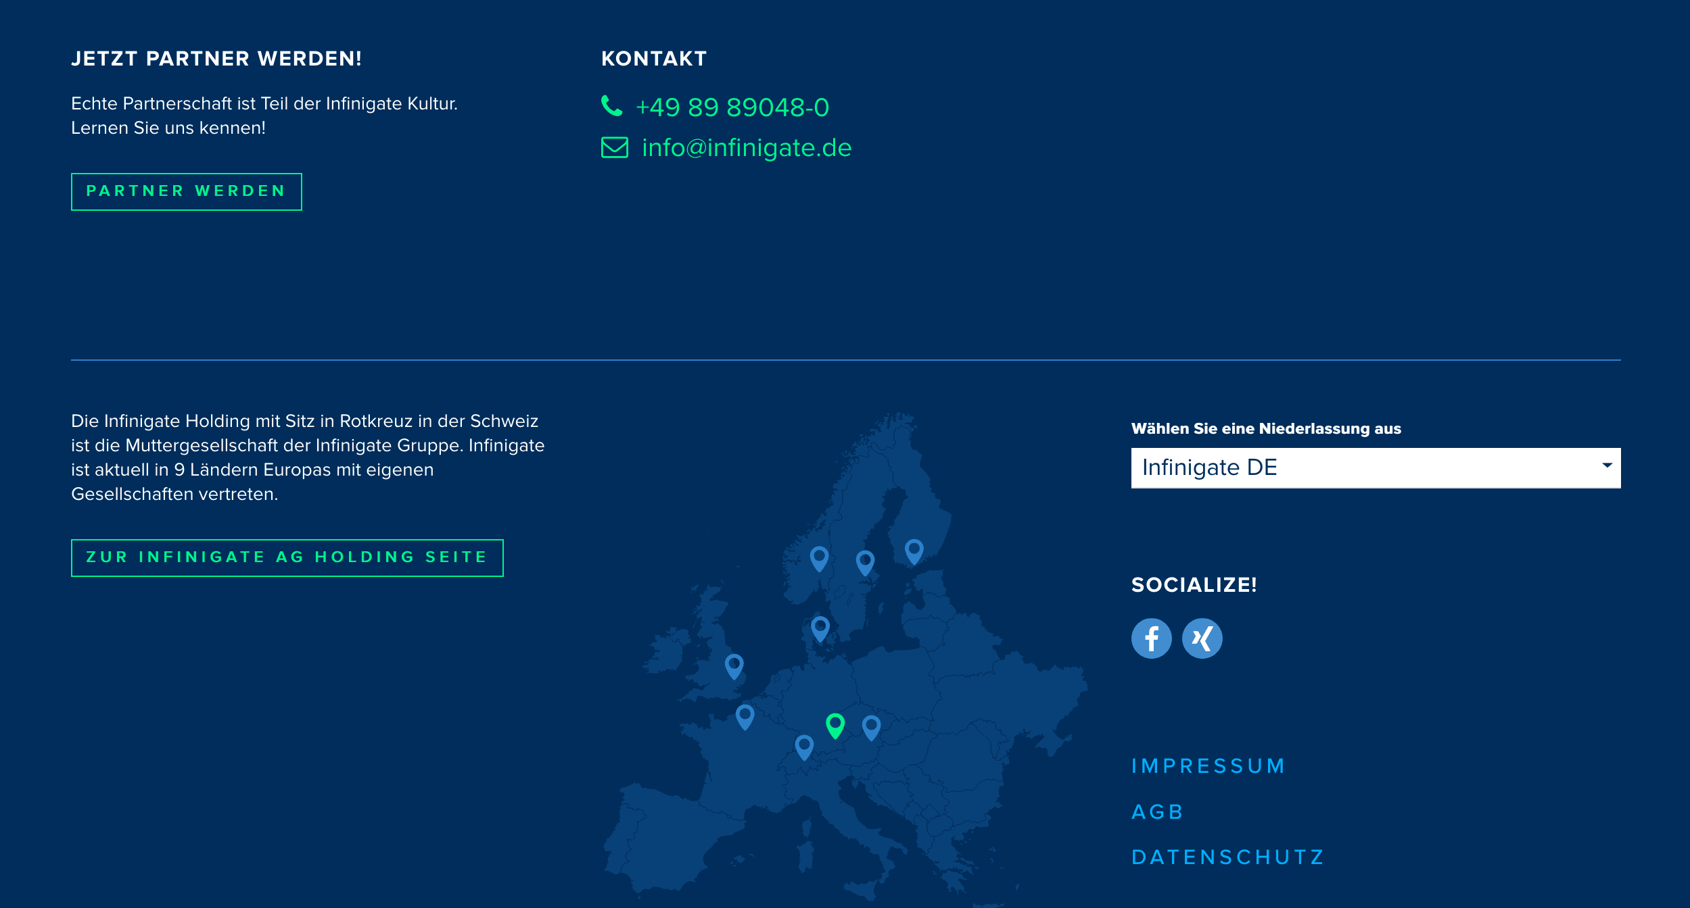Click the Socialize! heading
Image resolution: width=1690 pixels, height=908 pixels.
(1194, 584)
